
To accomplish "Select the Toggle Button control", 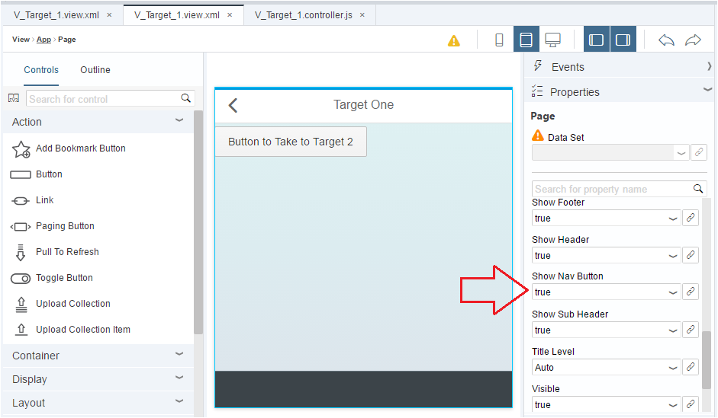I will [x=52, y=278].
